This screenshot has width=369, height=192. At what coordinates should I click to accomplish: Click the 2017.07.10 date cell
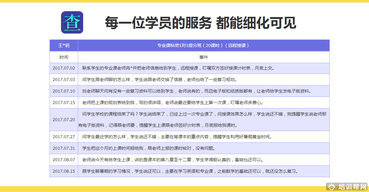click(64, 91)
